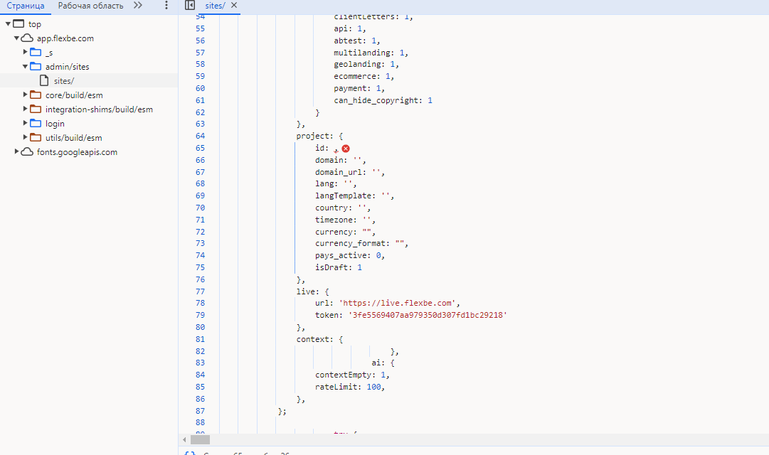Expand the core/build/esm folder

pyautogui.click(x=26, y=95)
